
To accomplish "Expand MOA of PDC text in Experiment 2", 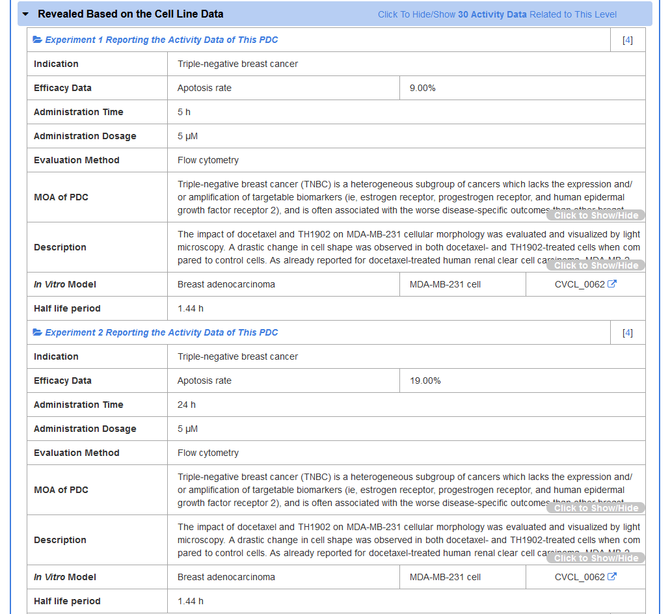I will [x=596, y=508].
